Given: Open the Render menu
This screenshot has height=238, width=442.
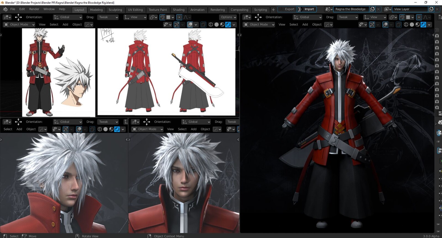Looking at the screenshot, I should pyautogui.click(x=34, y=9).
